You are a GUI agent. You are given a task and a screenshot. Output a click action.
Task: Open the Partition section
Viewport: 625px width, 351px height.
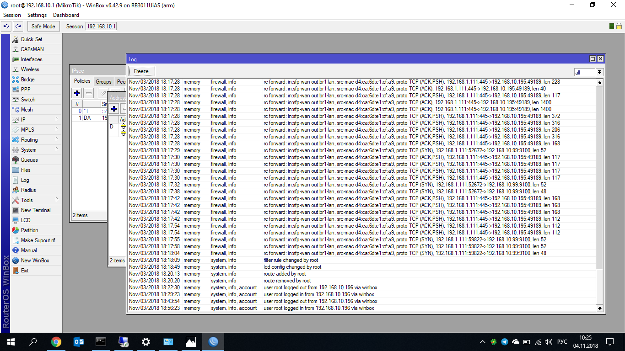[x=36, y=230]
